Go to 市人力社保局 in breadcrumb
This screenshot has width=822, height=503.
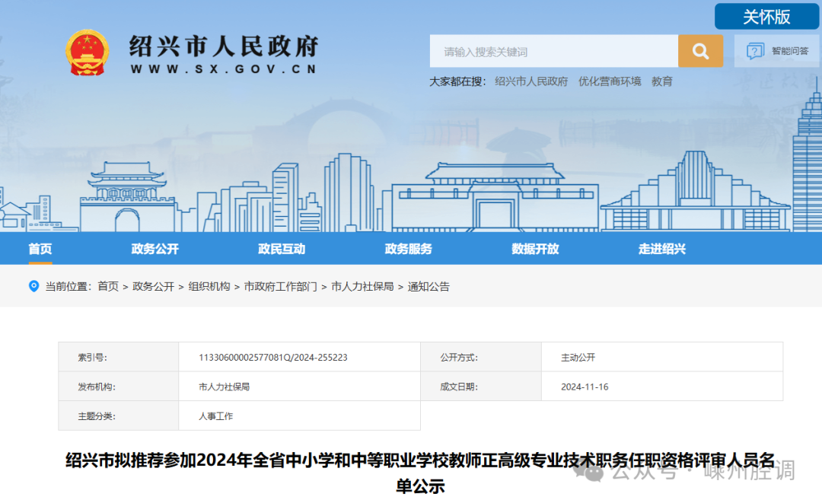pos(362,287)
